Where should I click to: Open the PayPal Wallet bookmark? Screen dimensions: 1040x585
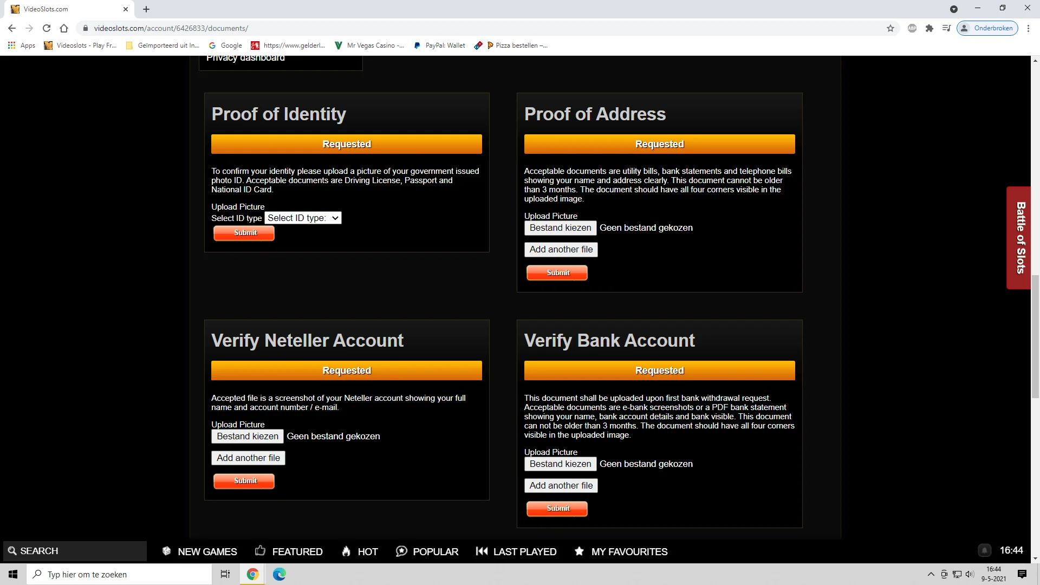point(439,45)
